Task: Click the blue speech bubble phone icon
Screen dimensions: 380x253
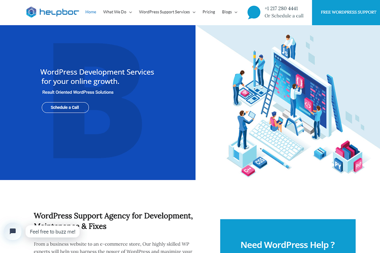Action: [254, 12]
